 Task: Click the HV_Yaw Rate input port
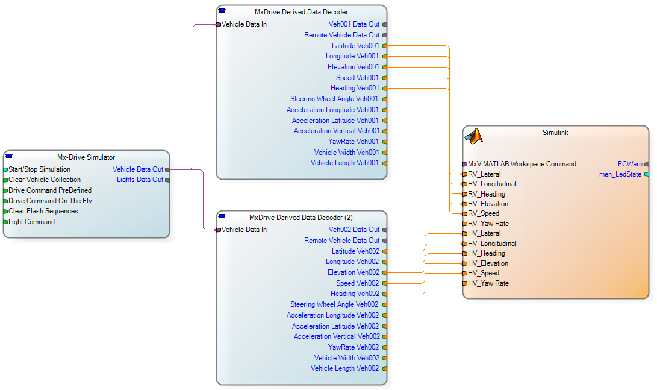click(465, 283)
